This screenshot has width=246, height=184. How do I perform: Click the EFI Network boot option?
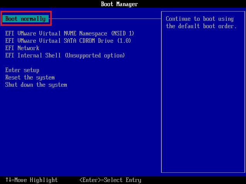22,48
